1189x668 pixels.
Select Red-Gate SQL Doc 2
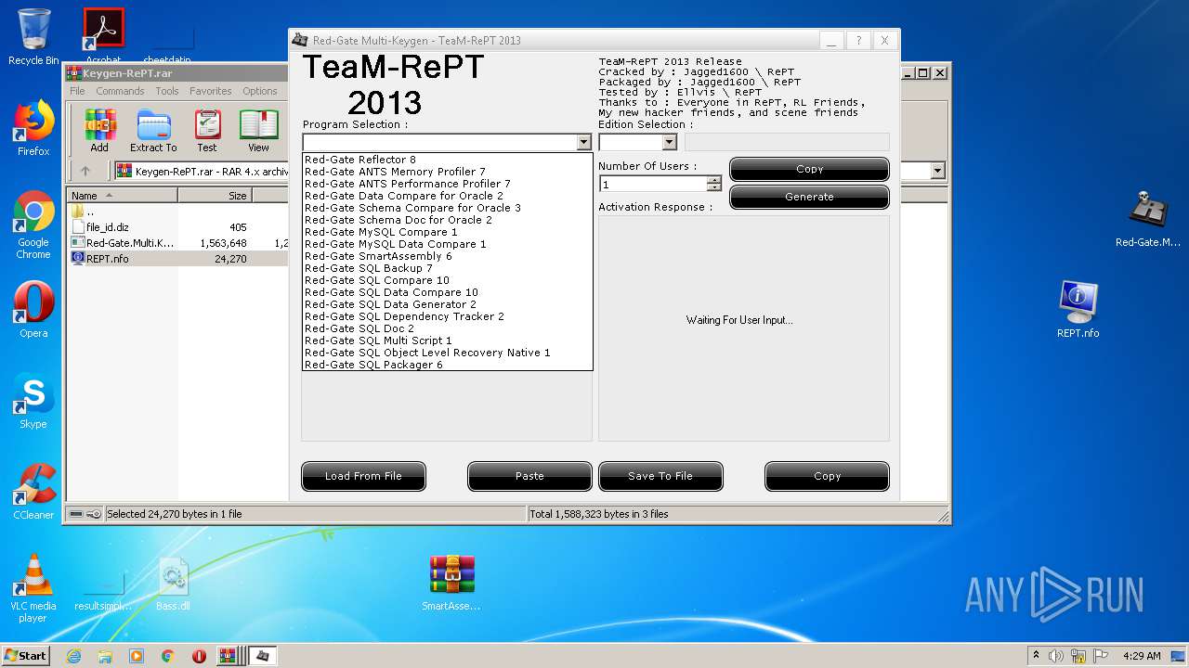point(448,328)
